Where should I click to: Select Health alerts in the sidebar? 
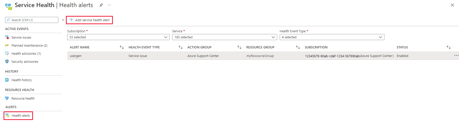click(x=21, y=115)
